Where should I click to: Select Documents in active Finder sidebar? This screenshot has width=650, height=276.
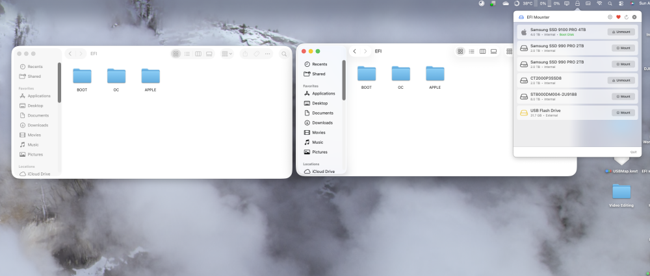(x=322, y=113)
